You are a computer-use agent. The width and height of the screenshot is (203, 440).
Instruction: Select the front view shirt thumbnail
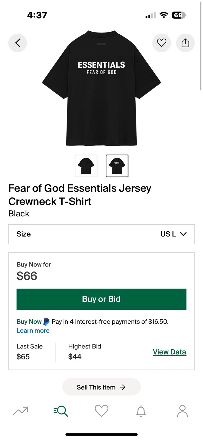coord(86,166)
